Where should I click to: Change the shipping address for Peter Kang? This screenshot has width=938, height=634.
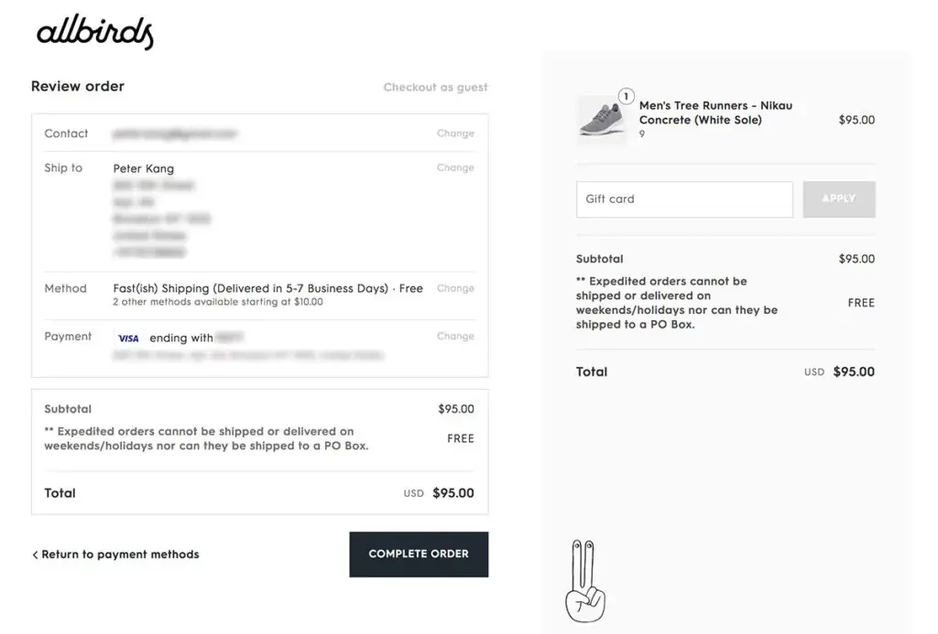(455, 167)
